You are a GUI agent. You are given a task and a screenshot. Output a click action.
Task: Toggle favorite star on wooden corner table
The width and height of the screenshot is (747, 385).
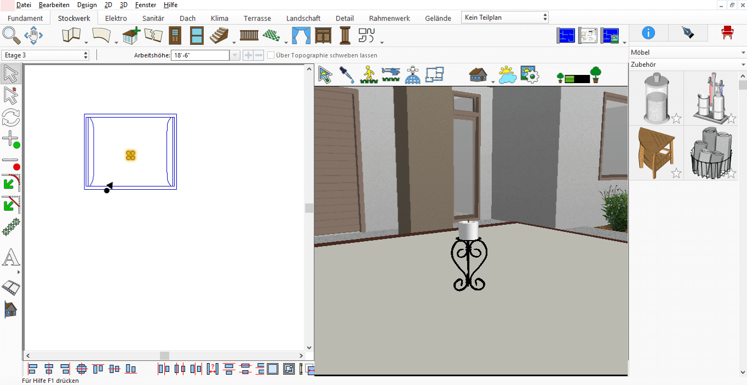point(676,173)
